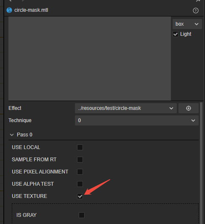Click the Technique property label

(x=20, y=120)
